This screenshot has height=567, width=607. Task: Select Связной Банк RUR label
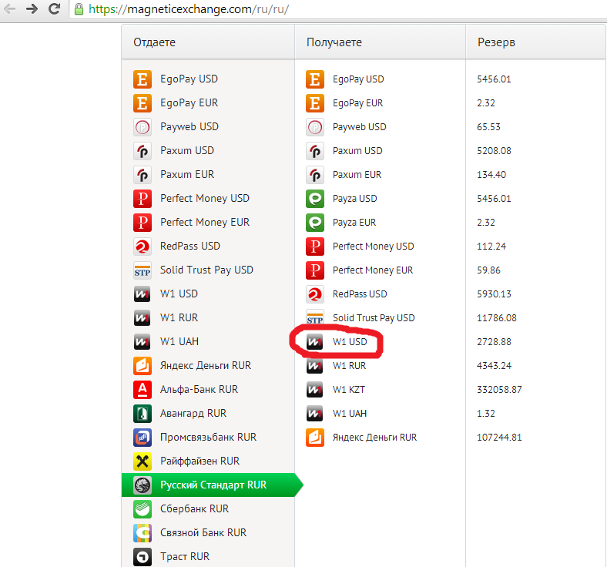click(203, 532)
